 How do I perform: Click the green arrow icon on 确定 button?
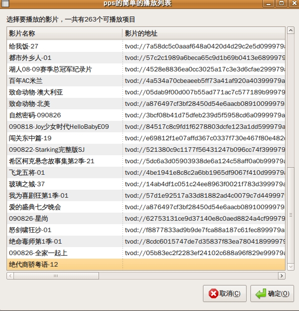tap(261, 294)
